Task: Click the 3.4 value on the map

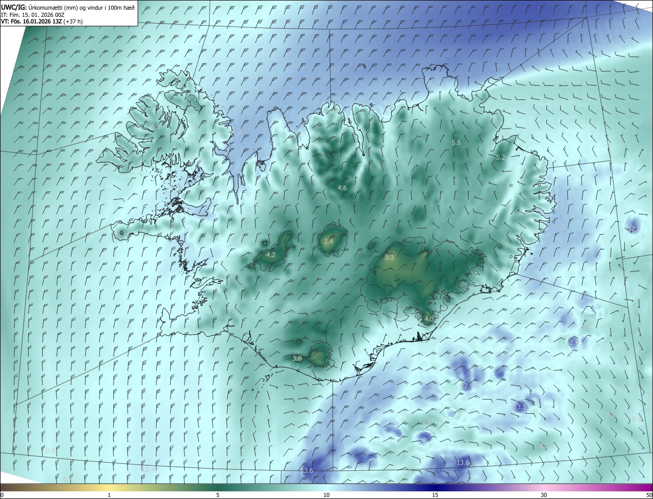Action: (328, 241)
